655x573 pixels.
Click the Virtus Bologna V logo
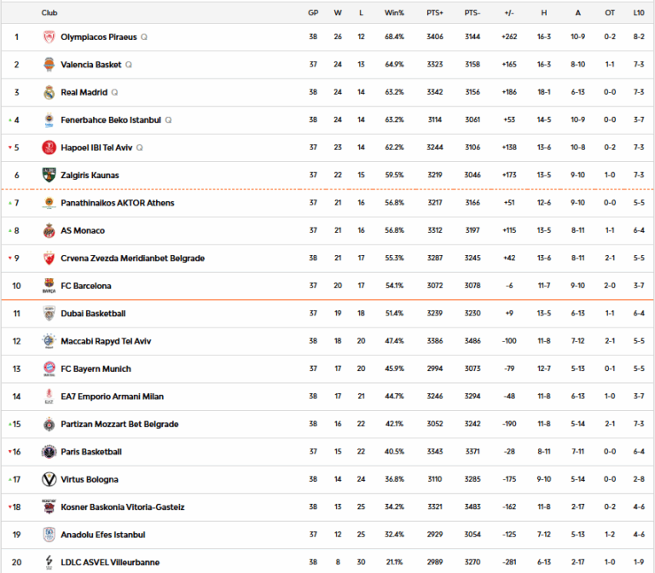[49, 479]
